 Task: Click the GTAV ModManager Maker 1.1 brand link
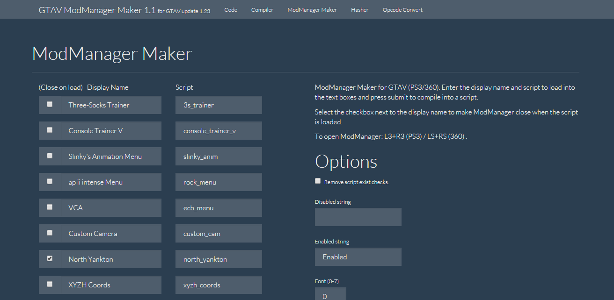[124, 10]
